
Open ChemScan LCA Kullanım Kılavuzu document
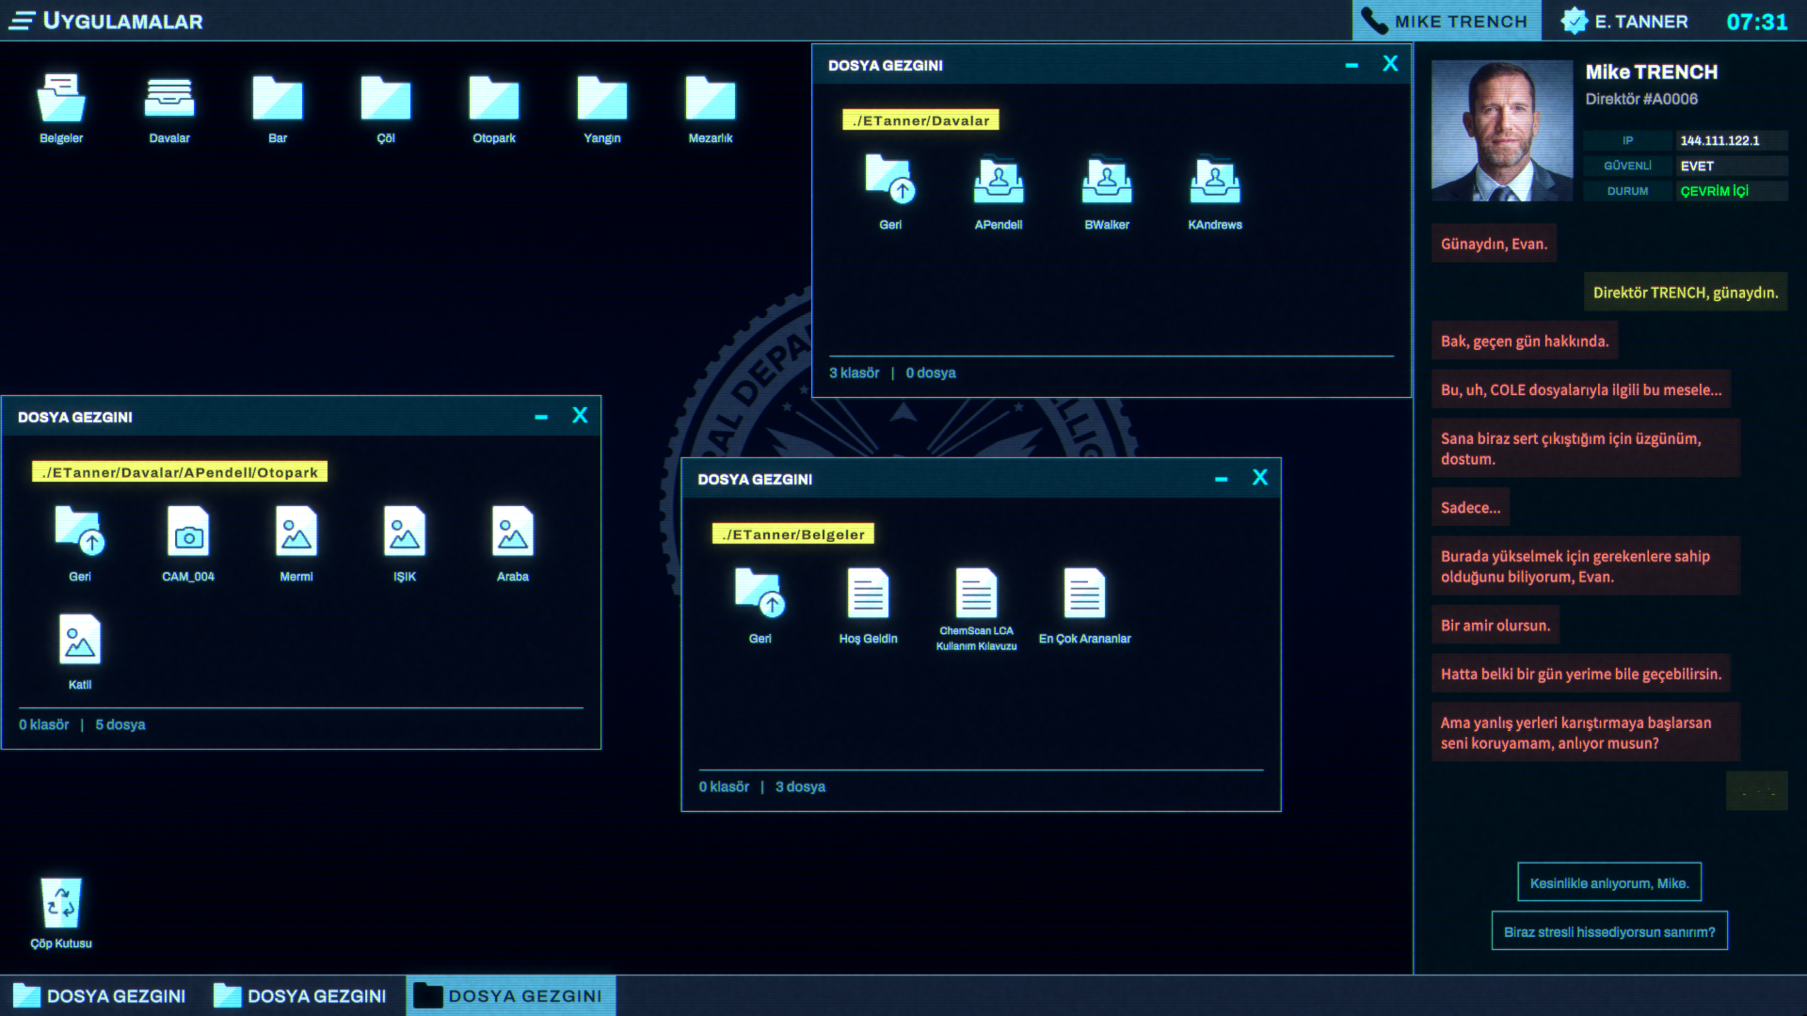tap(976, 595)
